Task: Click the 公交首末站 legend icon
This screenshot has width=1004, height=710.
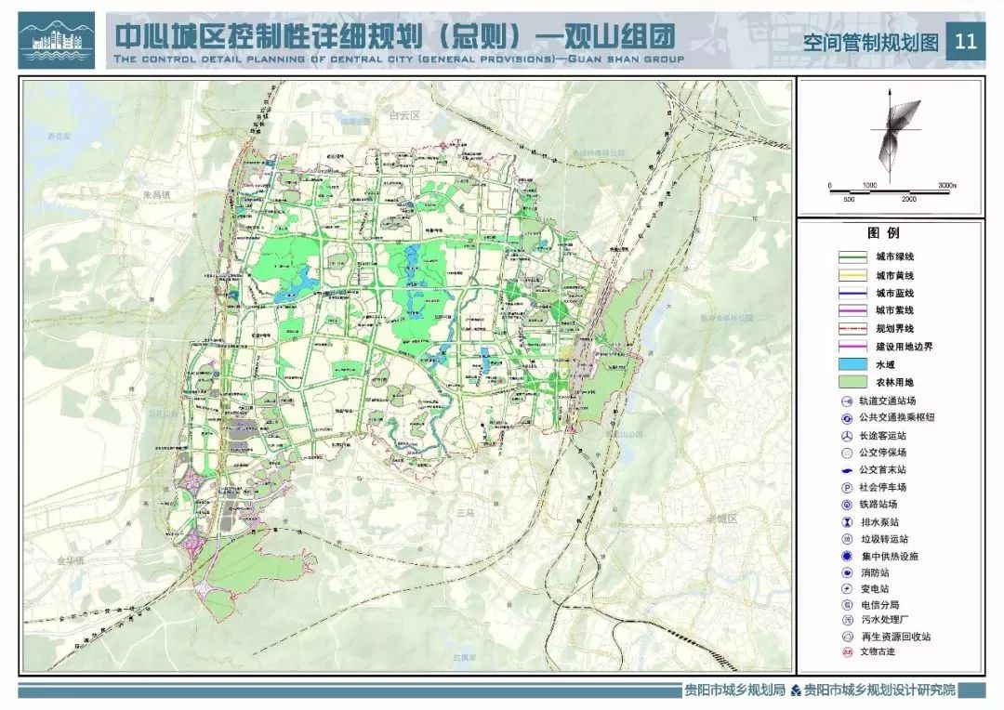Action: [847, 470]
